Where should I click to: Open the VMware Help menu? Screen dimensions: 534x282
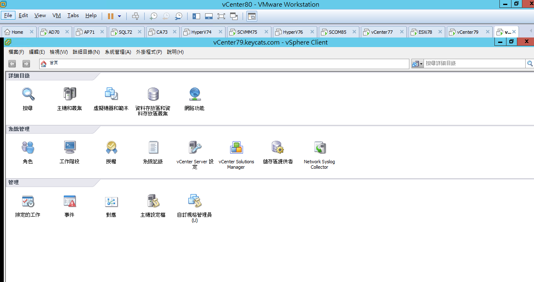91,15
